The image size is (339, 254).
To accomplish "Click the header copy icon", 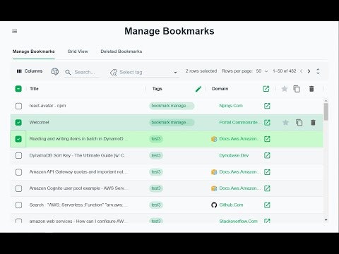I will (x=297, y=89).
